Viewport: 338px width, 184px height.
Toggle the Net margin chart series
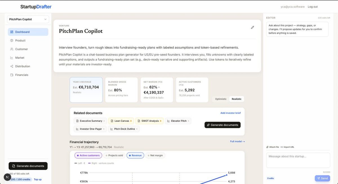(x=155, y=155)
